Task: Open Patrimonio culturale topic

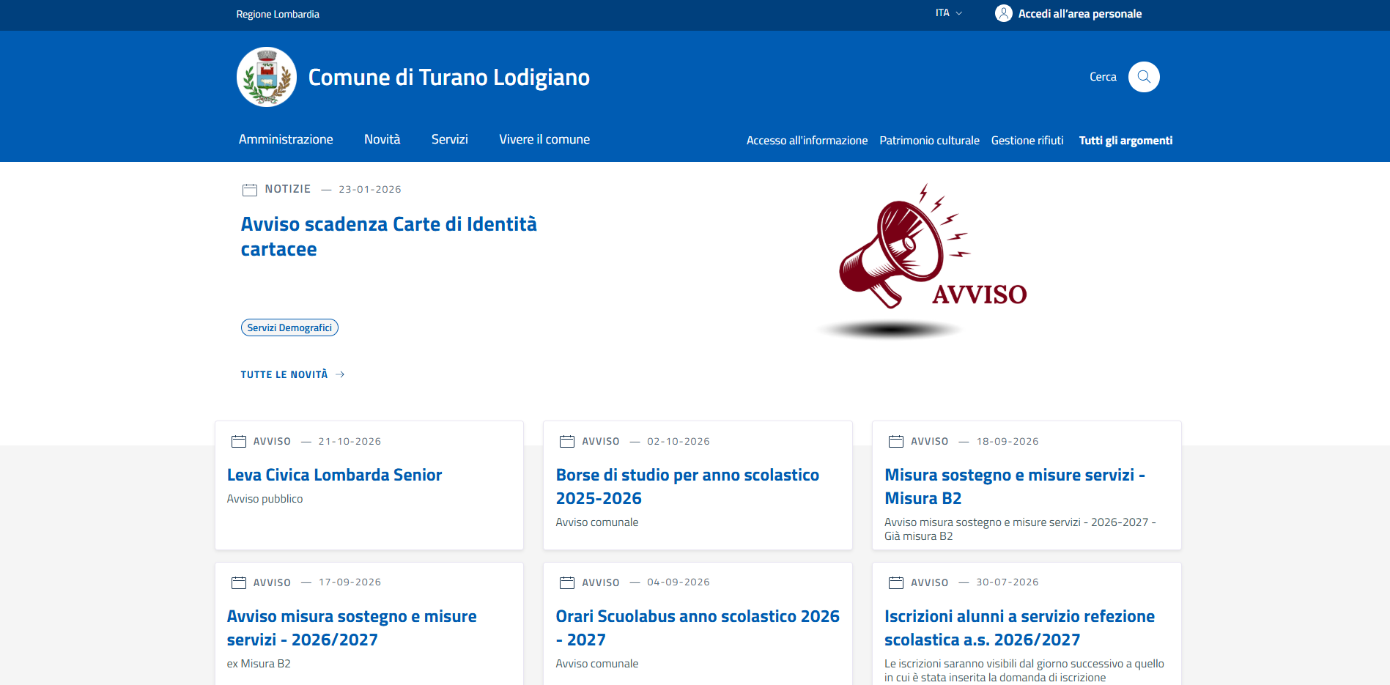Action: tap(929, 141)
